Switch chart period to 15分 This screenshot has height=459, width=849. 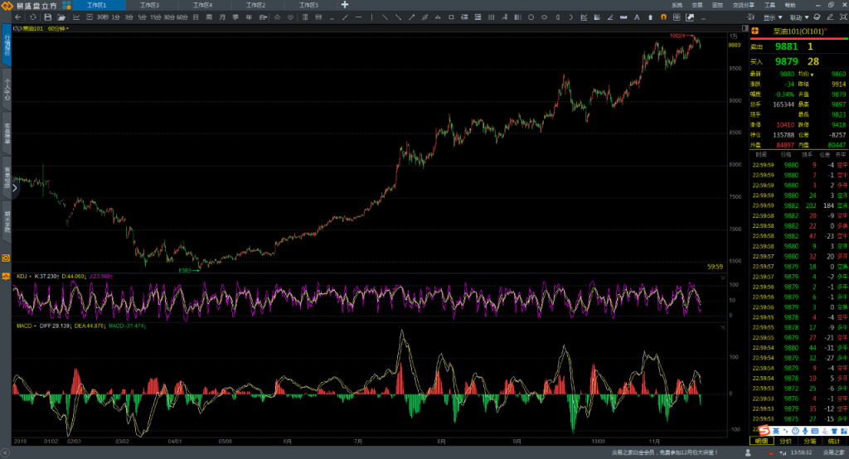[x=155, y=17]
